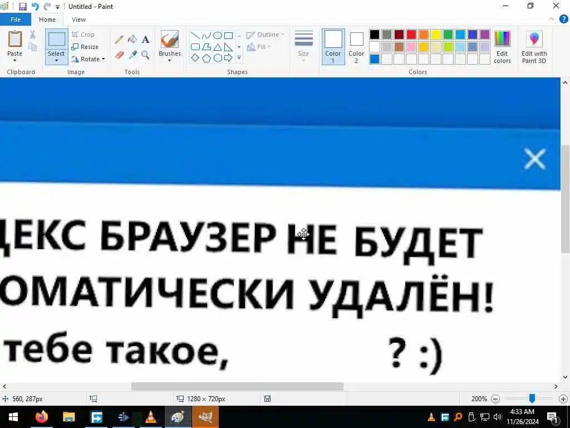Click the Resize button
Image resolution: width=570 pixels, height=428 pixels.
(x=85, y=47)
